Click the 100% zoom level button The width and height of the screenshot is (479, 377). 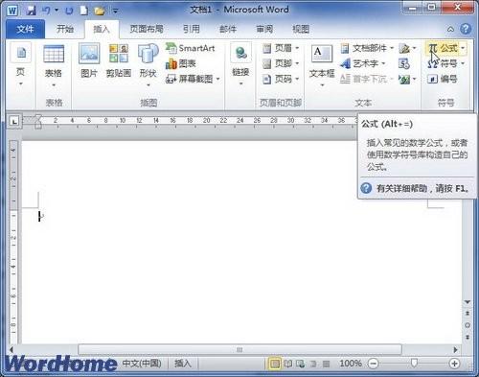pos(350,364)
